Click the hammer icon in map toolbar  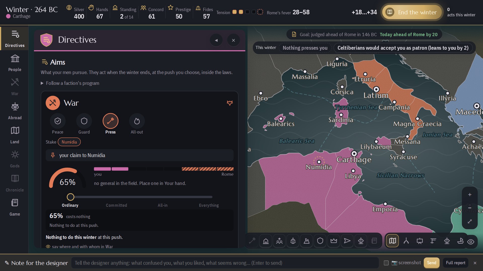click(x=252, y=241)
